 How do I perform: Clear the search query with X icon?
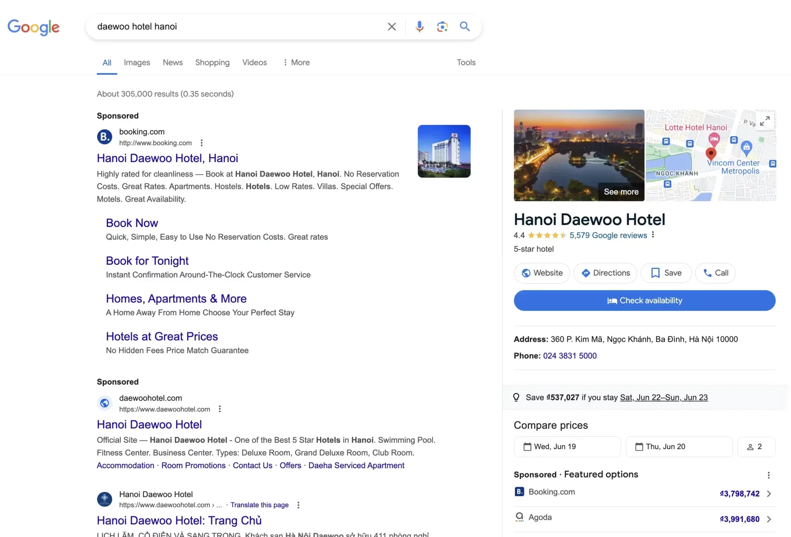click(392, 27)
